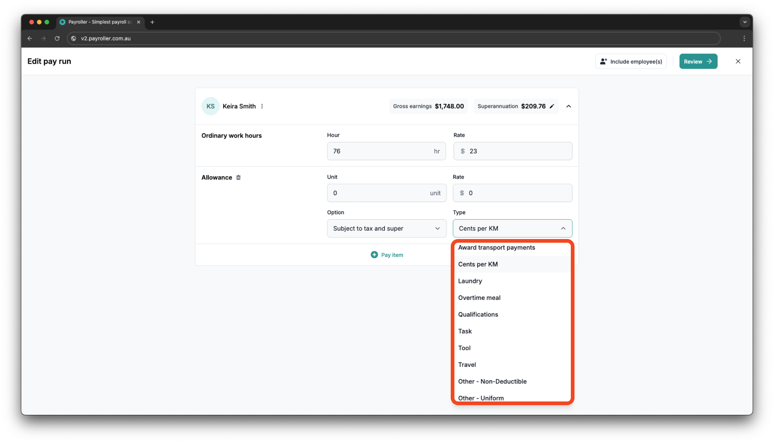
Task: Open a new browser tab
Action: 152,22
